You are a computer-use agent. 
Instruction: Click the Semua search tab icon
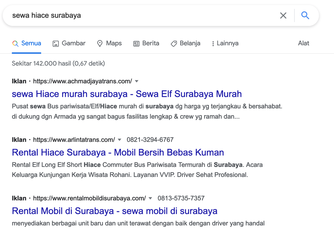(x=15, y=43)
